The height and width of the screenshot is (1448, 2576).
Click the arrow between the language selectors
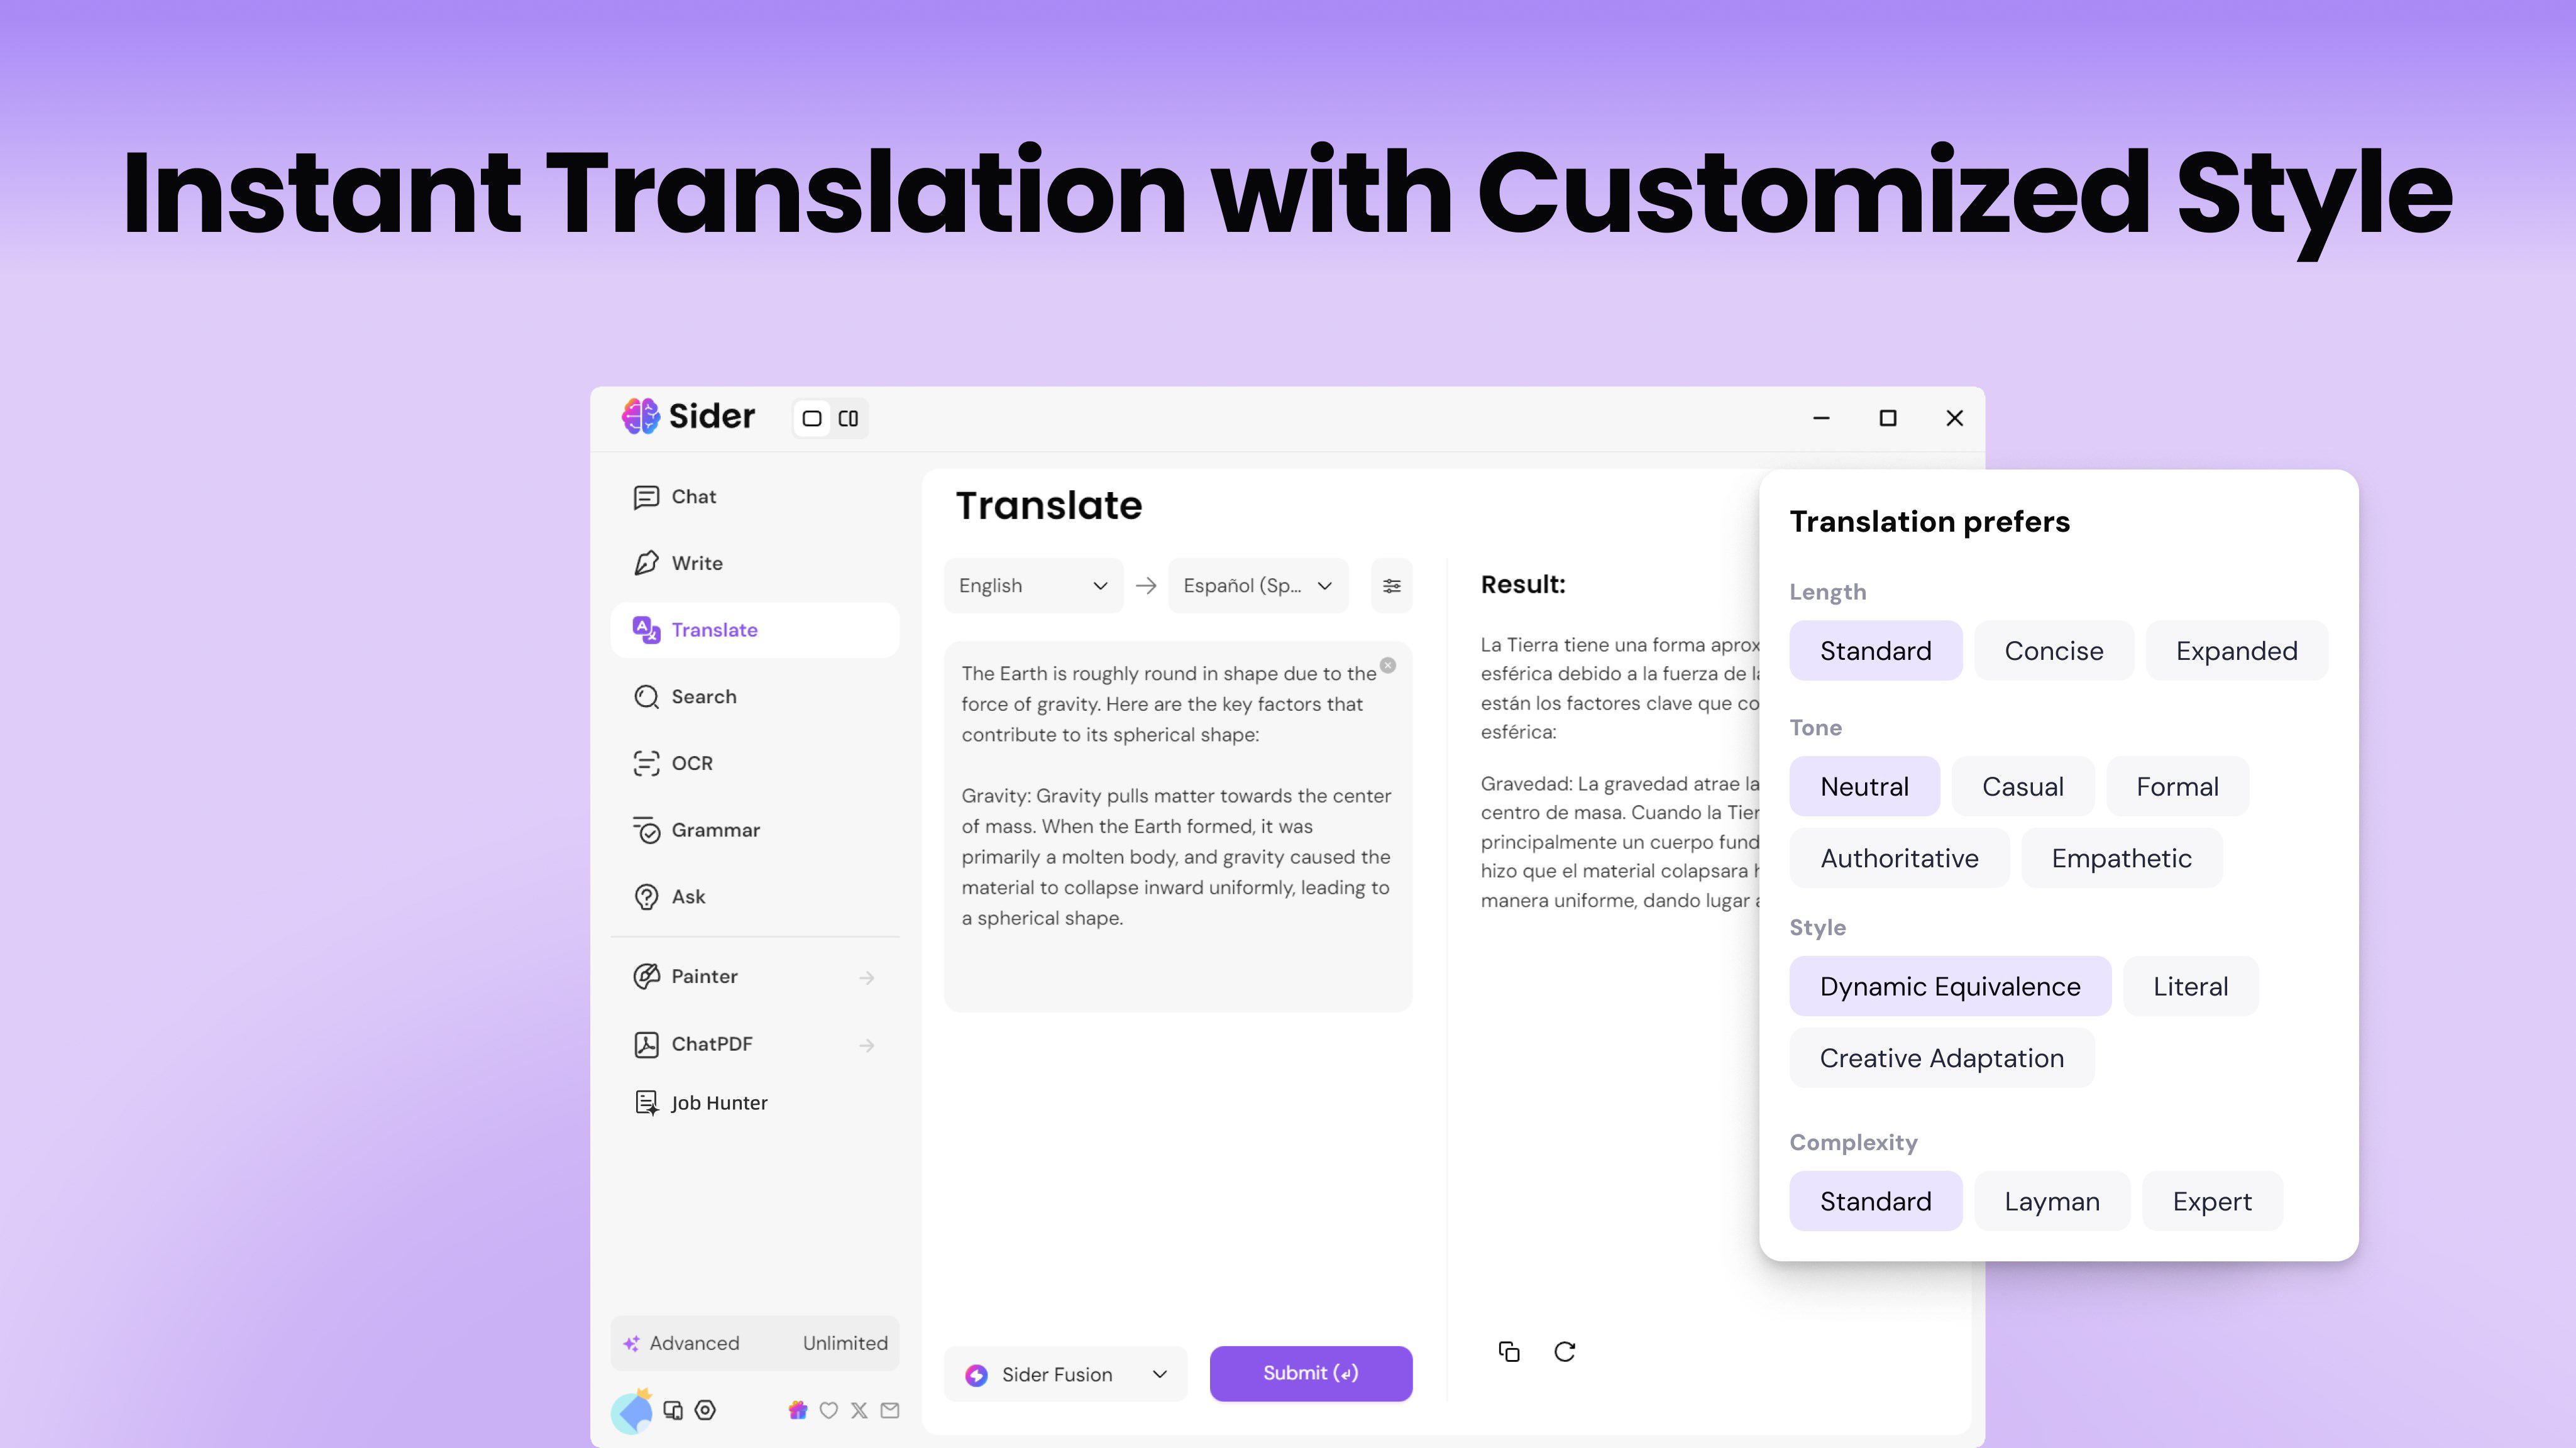pos(1146,586)
